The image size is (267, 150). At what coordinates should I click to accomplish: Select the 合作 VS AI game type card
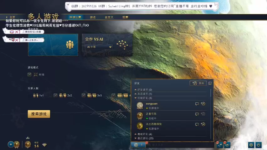pos(107,45)
